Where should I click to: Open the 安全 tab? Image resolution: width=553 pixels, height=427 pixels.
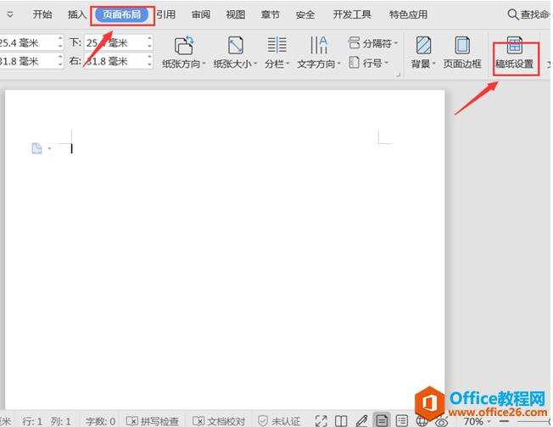(x=305, y=14)
